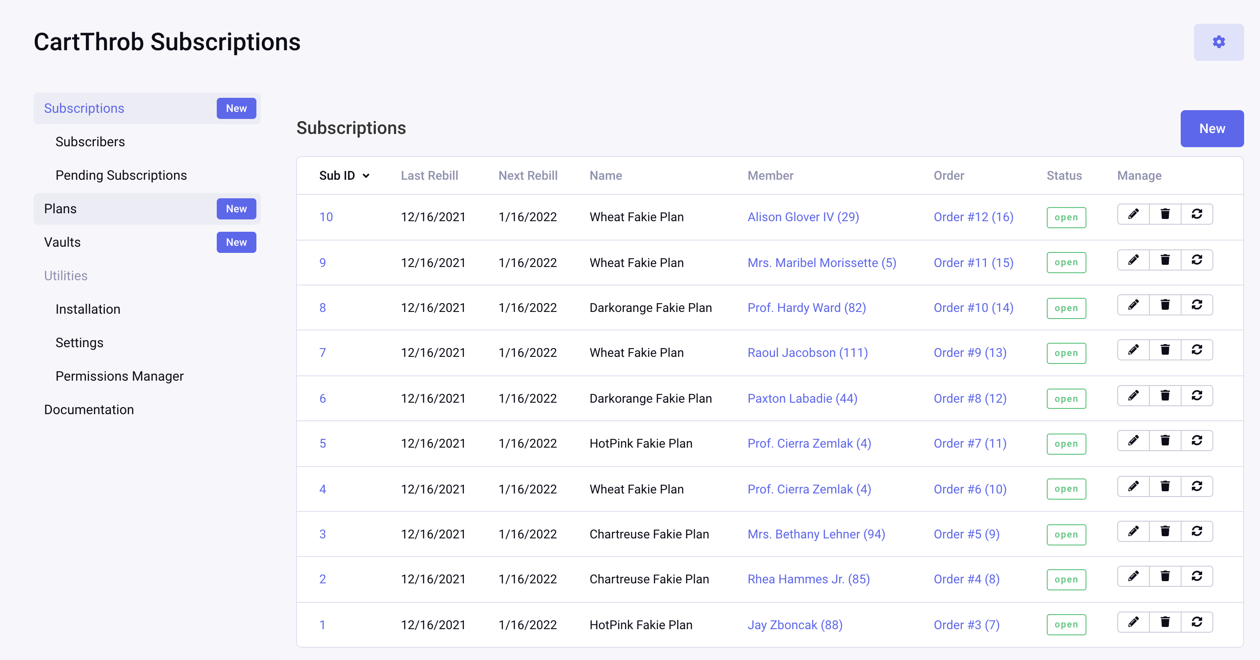Delete subscription 9 using trash icon

click(1165, 260)
